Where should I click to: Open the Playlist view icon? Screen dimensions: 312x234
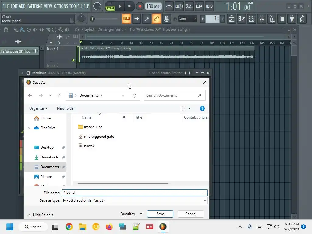coord(232,19)
